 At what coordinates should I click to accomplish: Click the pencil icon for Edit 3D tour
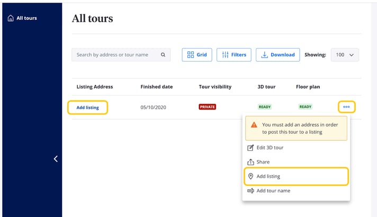click(251, 147)
